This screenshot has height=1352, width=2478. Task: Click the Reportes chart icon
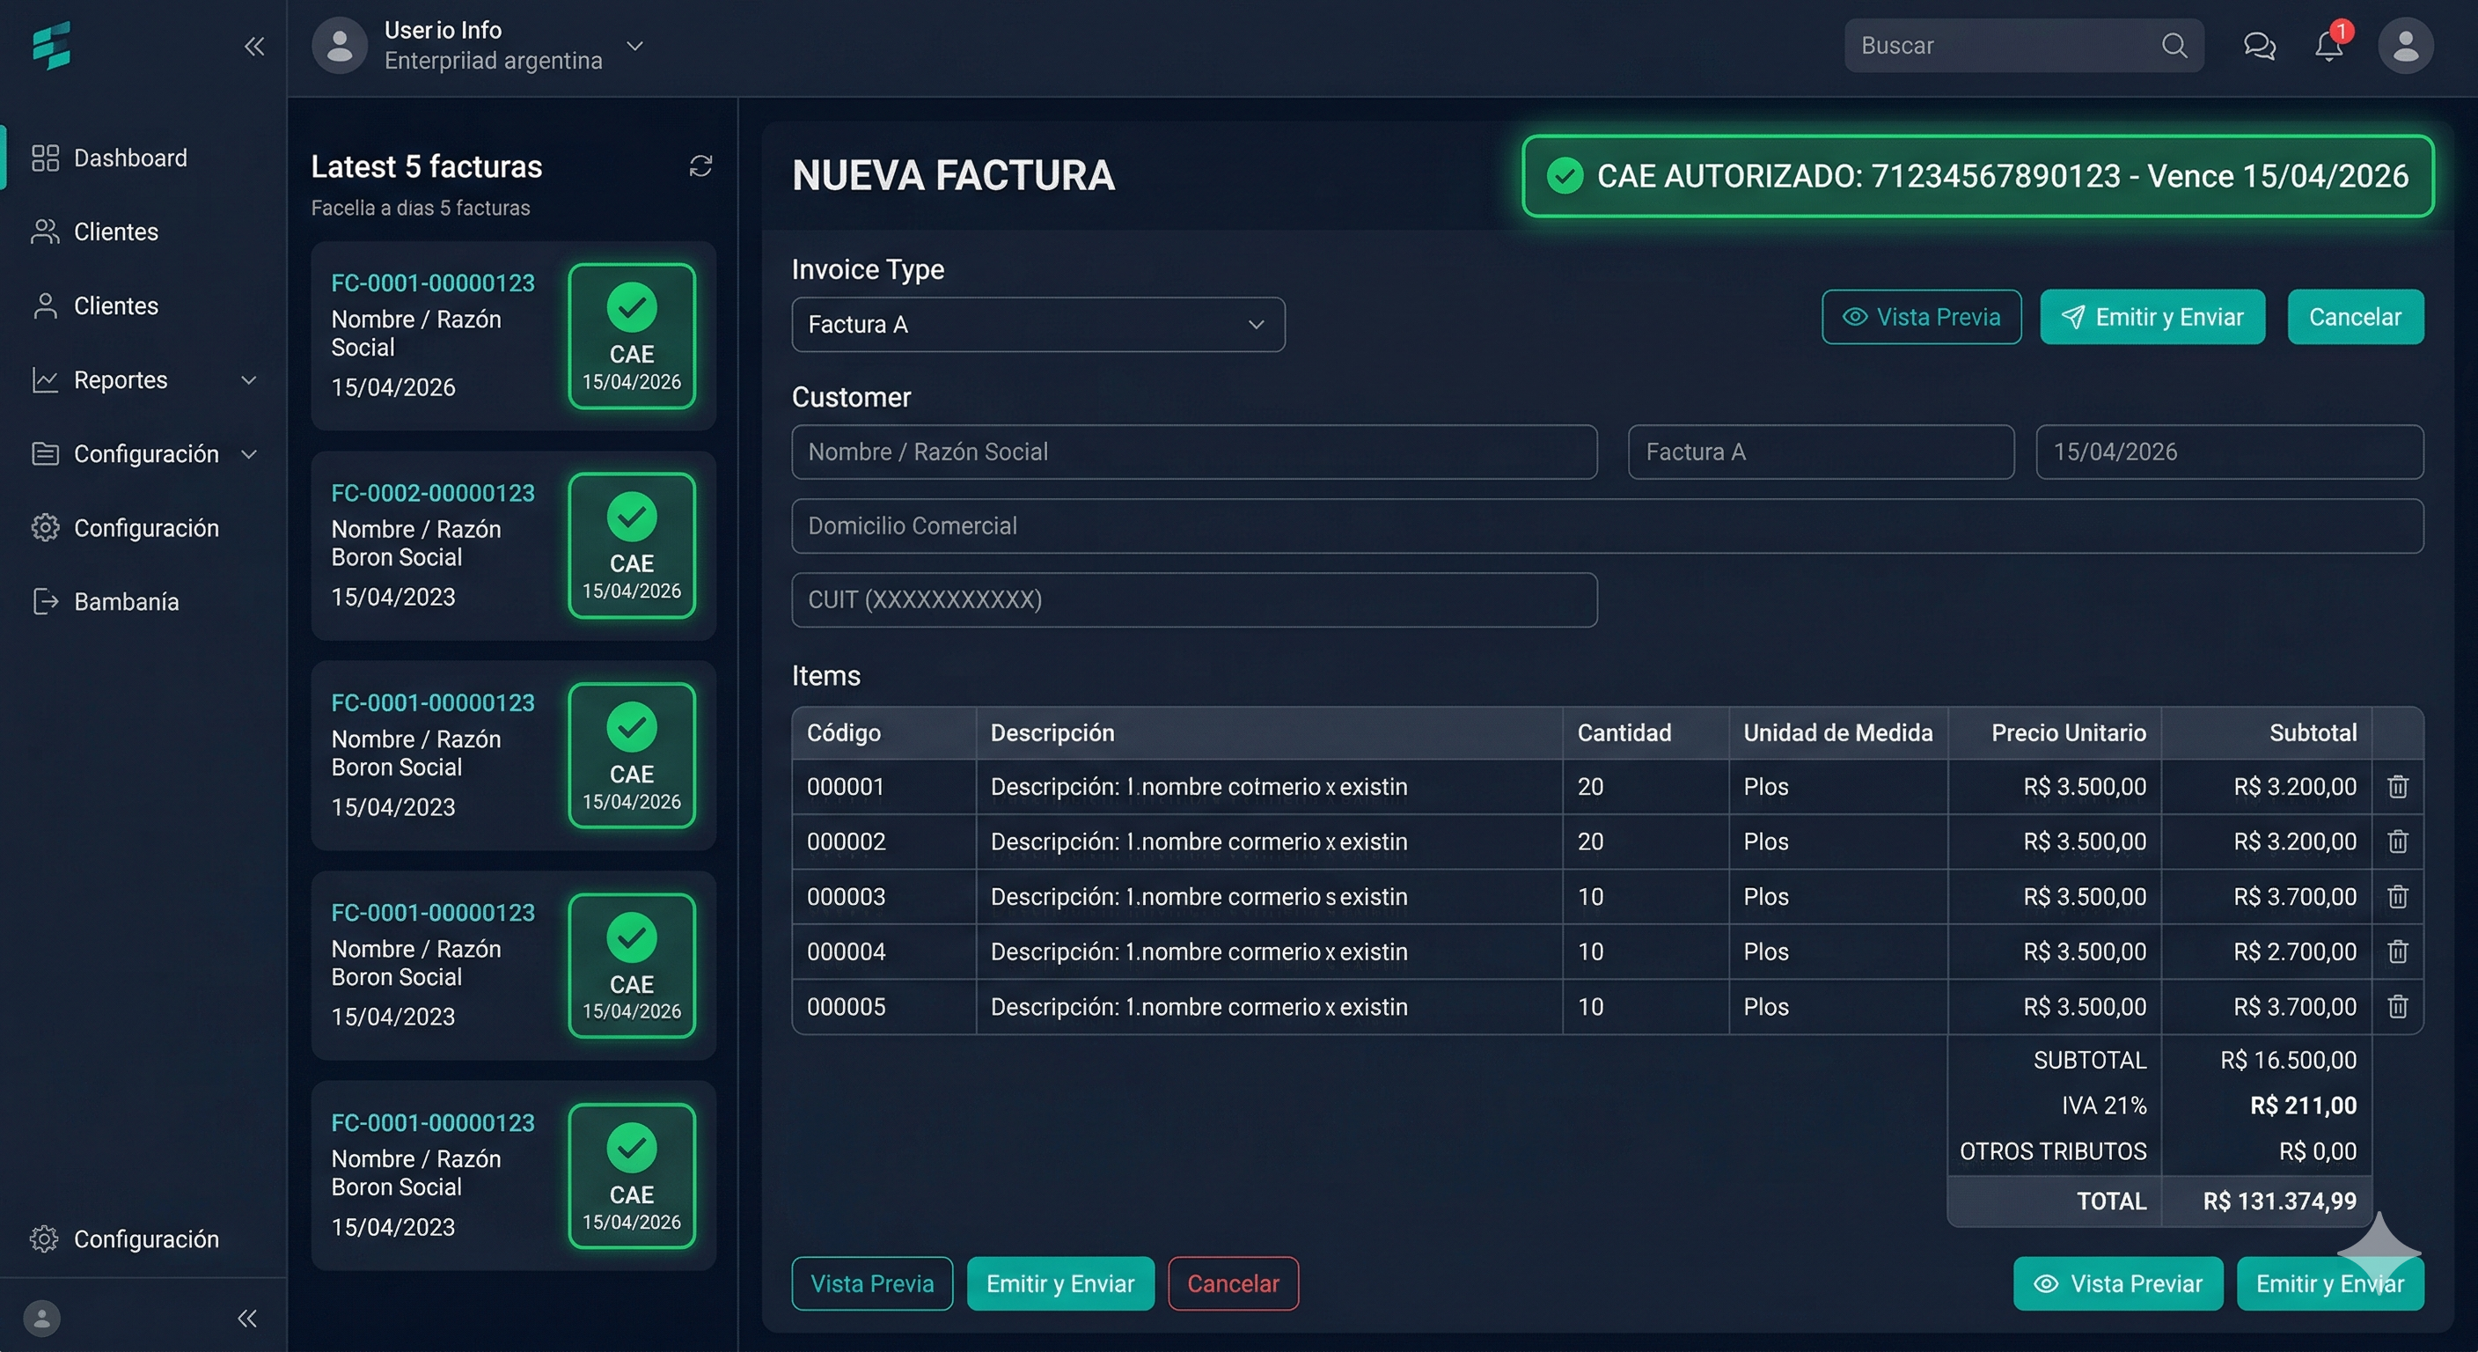coord(45,379)
